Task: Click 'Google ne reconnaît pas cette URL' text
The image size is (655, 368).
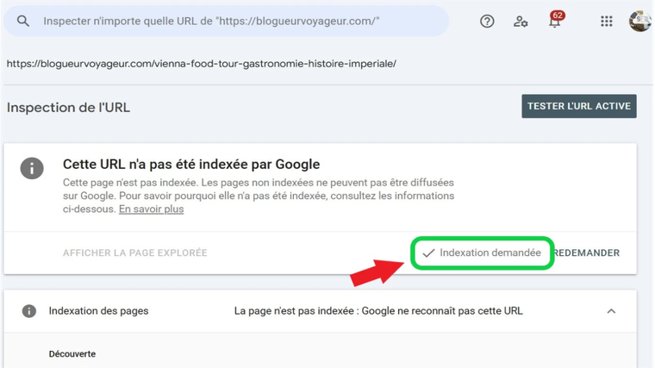Action: 442,311
